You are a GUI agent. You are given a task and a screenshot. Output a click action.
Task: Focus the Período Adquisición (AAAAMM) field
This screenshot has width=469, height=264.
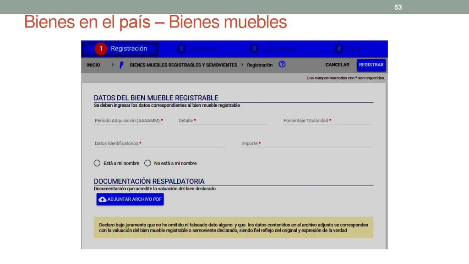(129, 121)
